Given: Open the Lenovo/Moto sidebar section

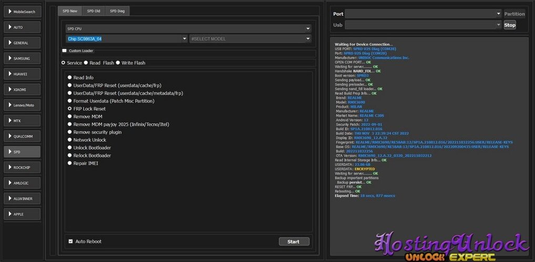Looking at the screenshot, I should pos(22,105).
